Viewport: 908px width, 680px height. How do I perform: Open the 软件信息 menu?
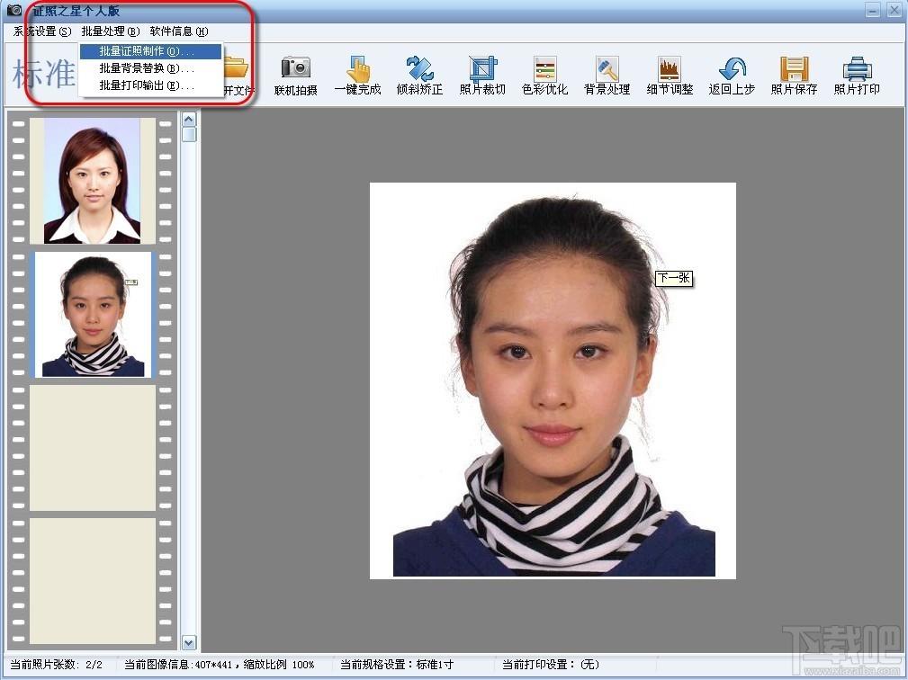(179, 31)
